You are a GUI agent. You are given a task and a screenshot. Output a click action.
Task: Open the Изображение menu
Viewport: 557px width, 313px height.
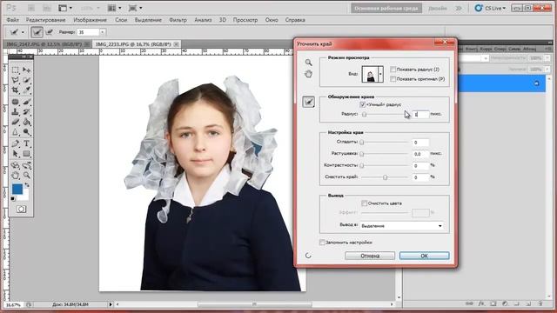[x=90, y=20]
